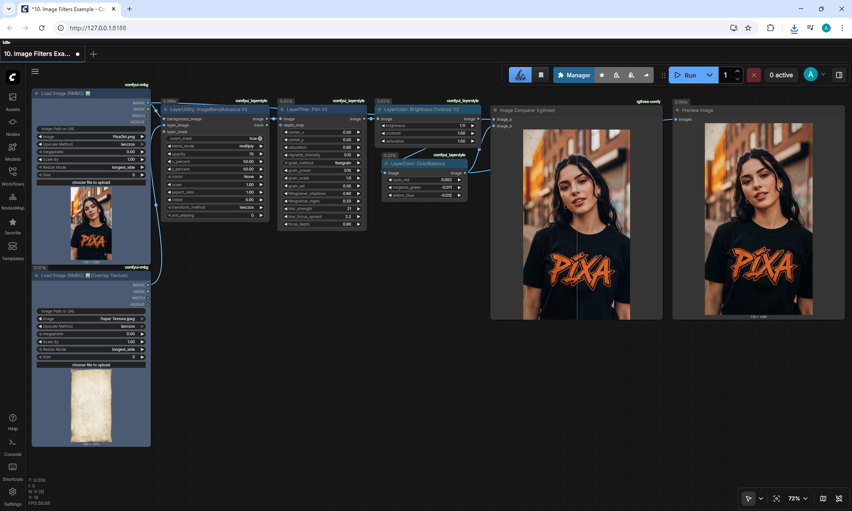
Task: Open the hamburger main menu
Action: [35, 71]
